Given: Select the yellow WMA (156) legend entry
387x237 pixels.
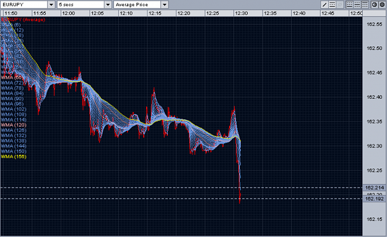Looking at the screenshot, I should [x=14, y=157].
